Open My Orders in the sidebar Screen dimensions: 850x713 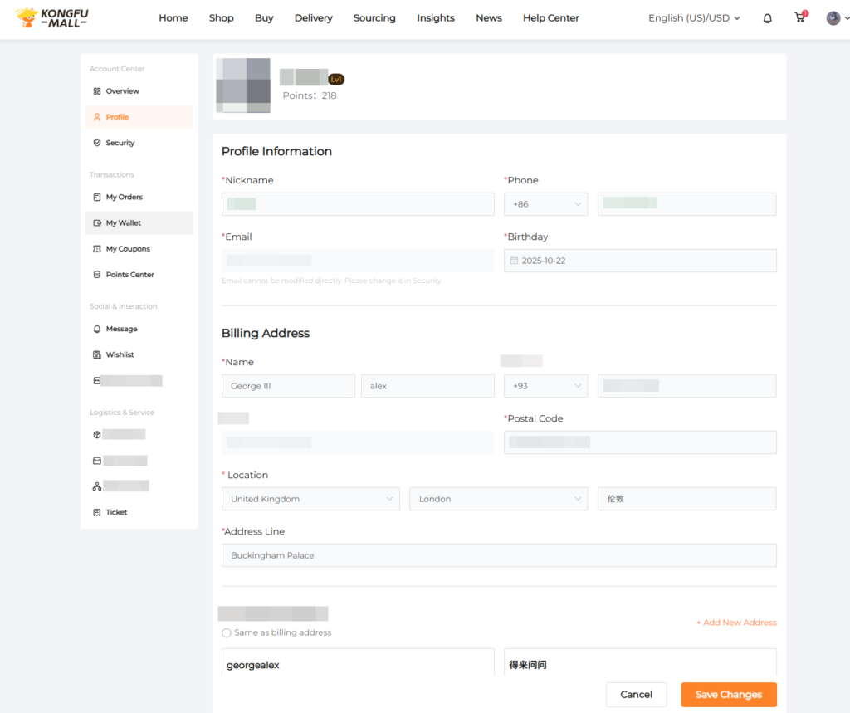pyautogui.click(x=124, y=198)
